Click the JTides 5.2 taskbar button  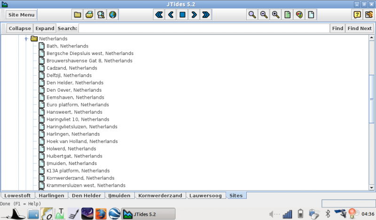point(149,214)
